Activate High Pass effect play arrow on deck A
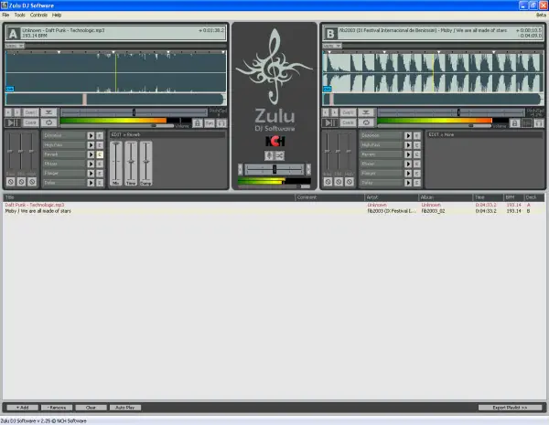 (91, 145)
